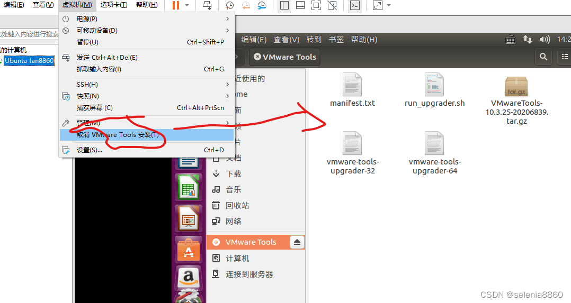Click the Pause virtual machine toolbar icon
The image size is (571, 303).
176,5
